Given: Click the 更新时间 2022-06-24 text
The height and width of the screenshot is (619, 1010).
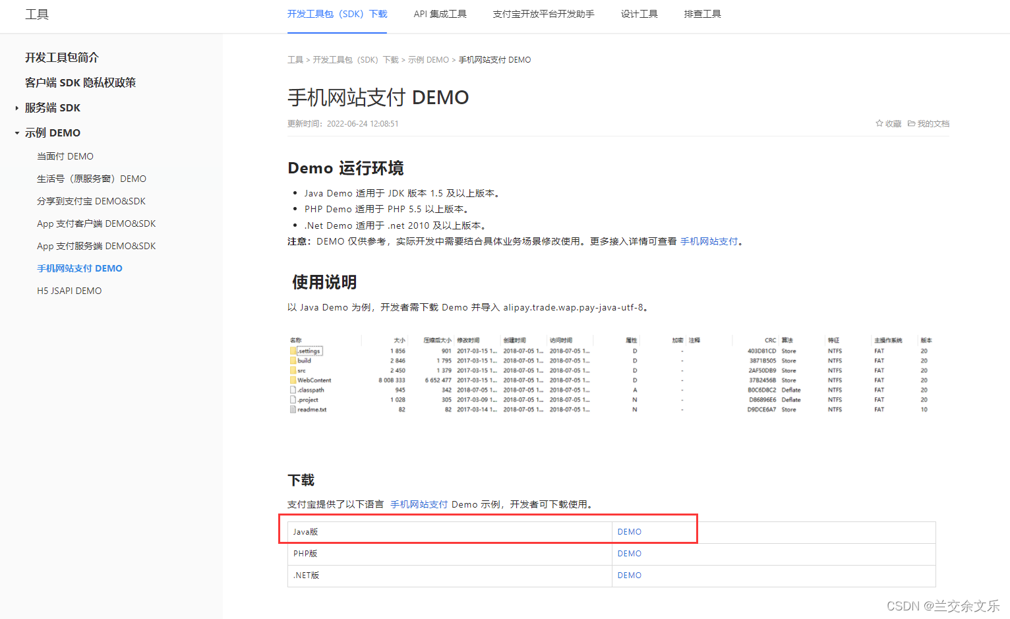Looking at the screenshot, I should coord(343,123).
